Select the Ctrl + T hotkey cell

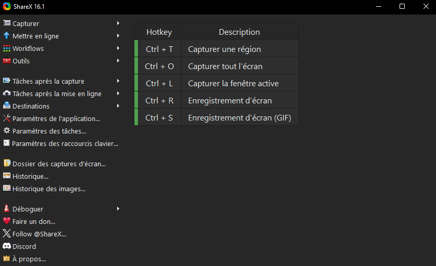tap(159, 49)
